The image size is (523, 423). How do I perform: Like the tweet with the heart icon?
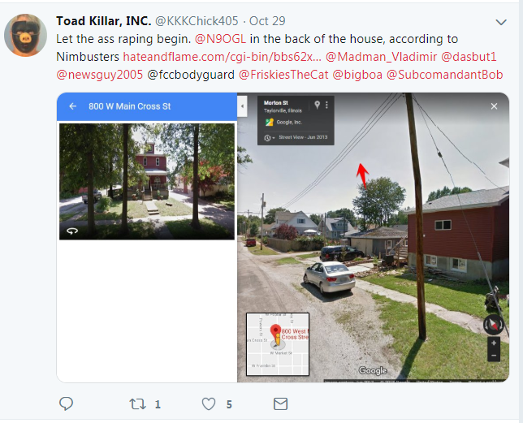(x=209, y=404)
